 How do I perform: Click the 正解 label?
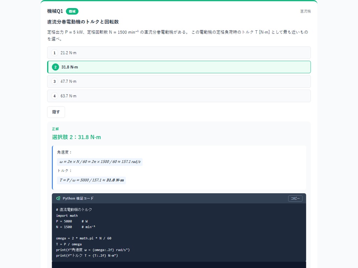[55, 129]
